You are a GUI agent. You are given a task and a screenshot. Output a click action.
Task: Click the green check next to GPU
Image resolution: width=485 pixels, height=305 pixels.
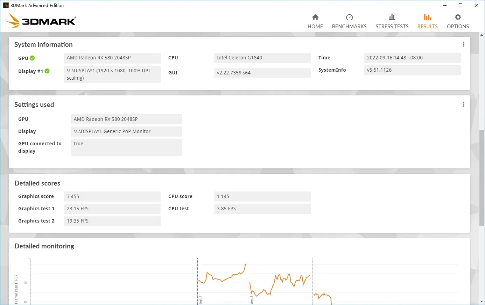[32, 58]
